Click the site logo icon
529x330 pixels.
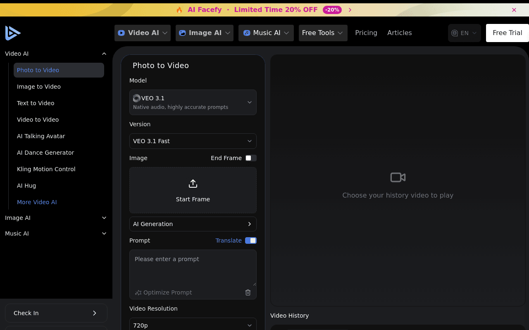coord(13,33)
